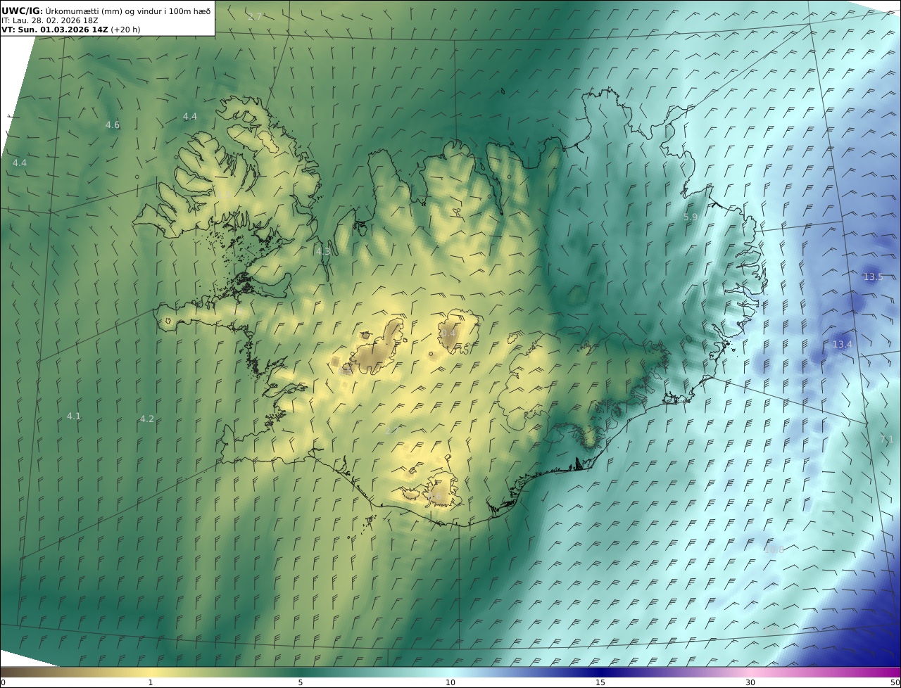The image size is (901, 688).
Task: Click the 4.6 precipitation value label
Action: click(113, 125)
